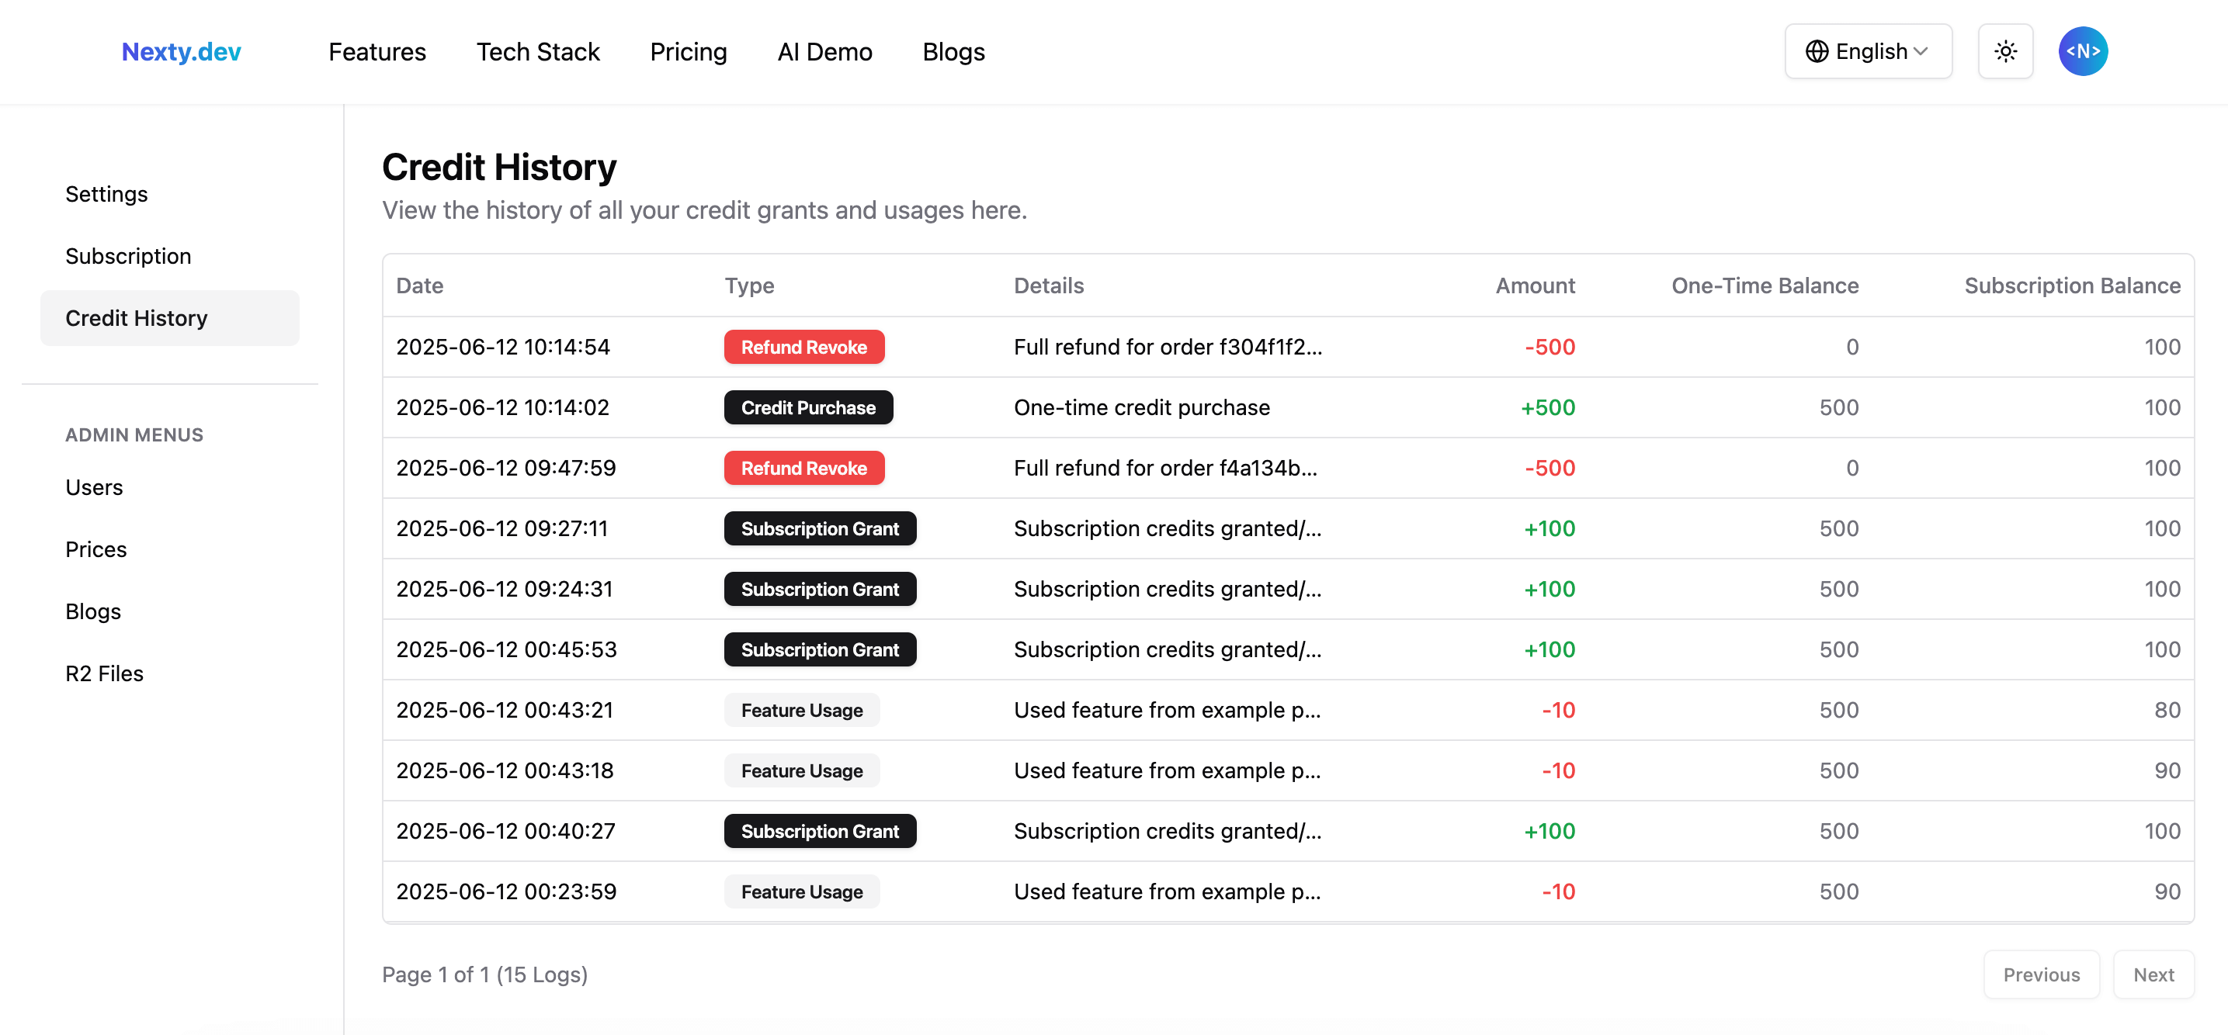This screenshot has width=2228, height=1035.
Task: Select Credit History in the sidebar
Action: 169,318
